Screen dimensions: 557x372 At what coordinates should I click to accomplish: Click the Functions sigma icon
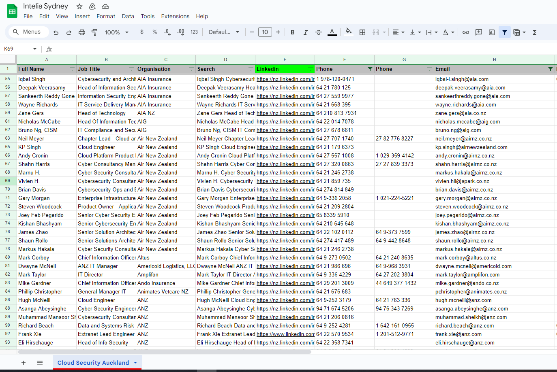click(535, 32)
